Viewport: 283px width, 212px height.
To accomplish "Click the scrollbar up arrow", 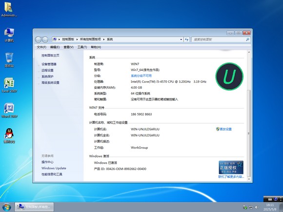I will 249,52.
